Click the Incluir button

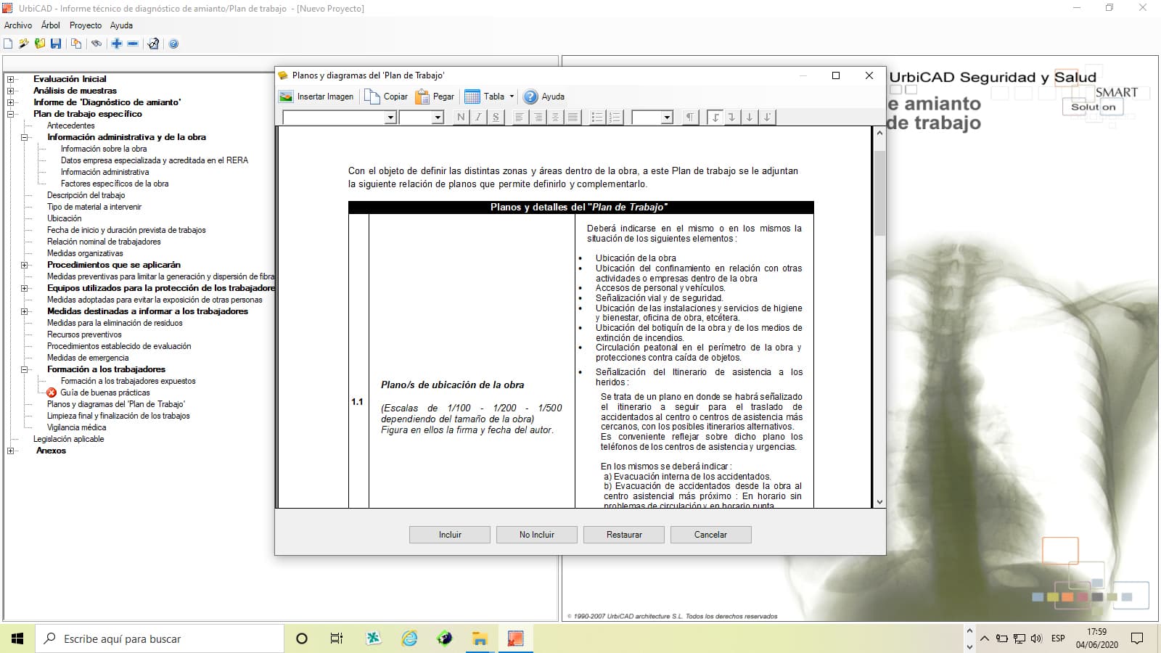point(450,535)
